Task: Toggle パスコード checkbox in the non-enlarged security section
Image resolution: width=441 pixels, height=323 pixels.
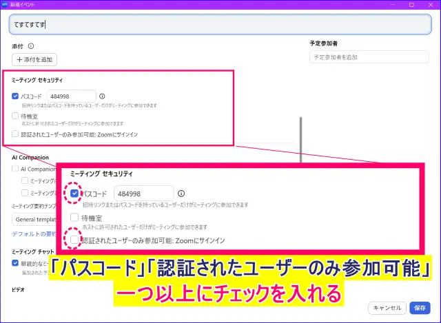Action: point(15,96)
